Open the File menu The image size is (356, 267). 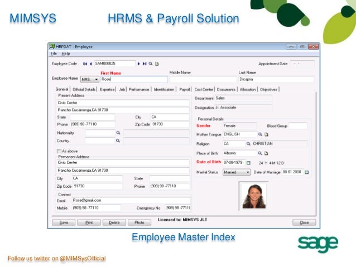[x=54, y=54]
